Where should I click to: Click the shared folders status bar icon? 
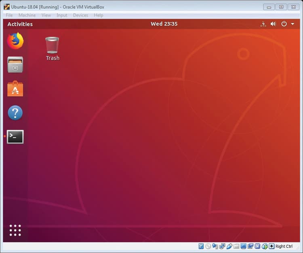tap(236, 246)
